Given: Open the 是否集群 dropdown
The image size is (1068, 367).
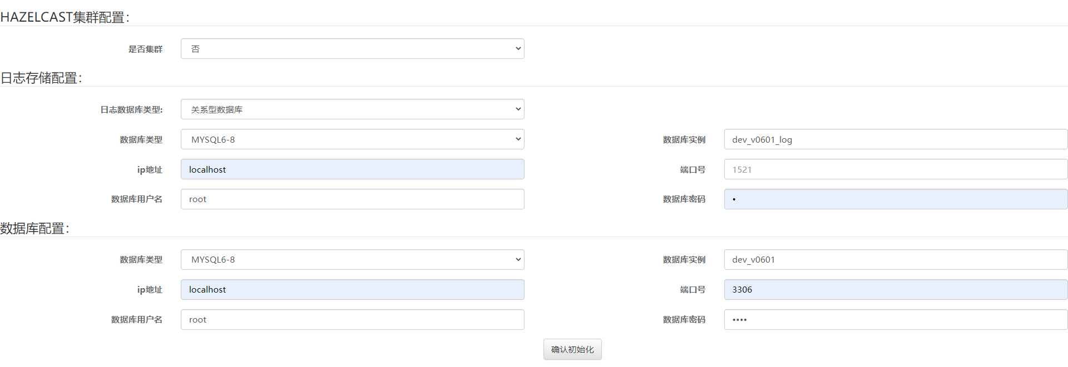Looking at the screenshot, I should (352, 49).
